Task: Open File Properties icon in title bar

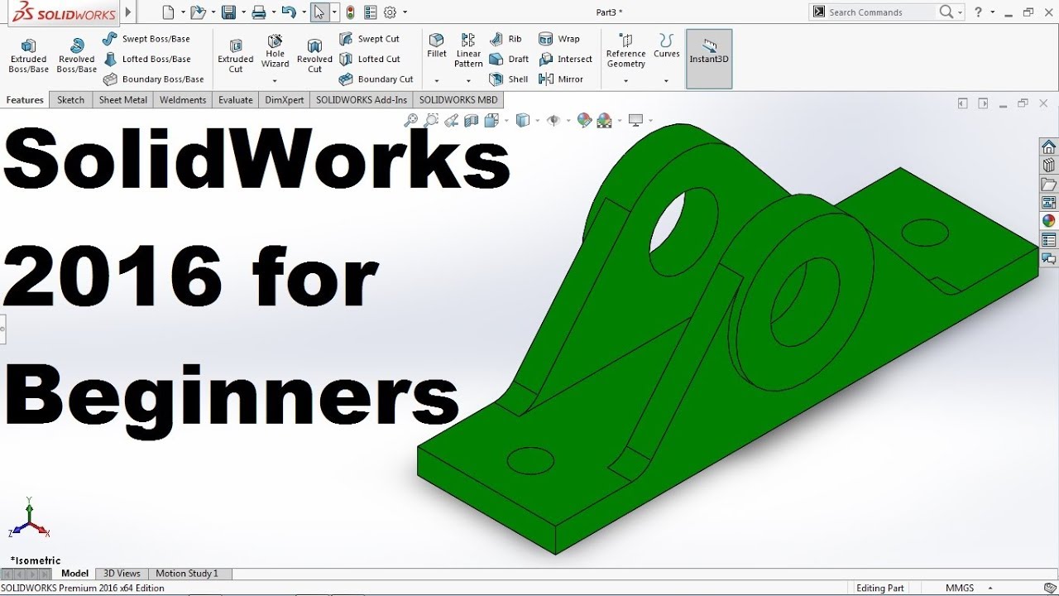Action: [370, 12]
